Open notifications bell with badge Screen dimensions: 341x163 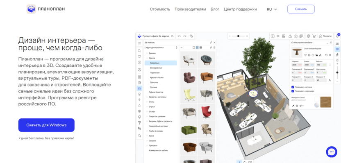point(337,36)
